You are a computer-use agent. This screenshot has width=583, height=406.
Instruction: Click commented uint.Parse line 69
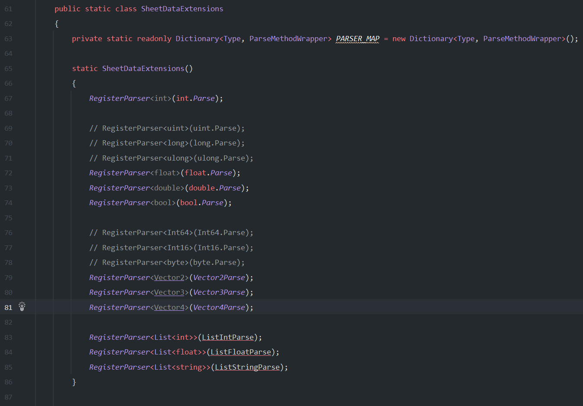(167, 128)
